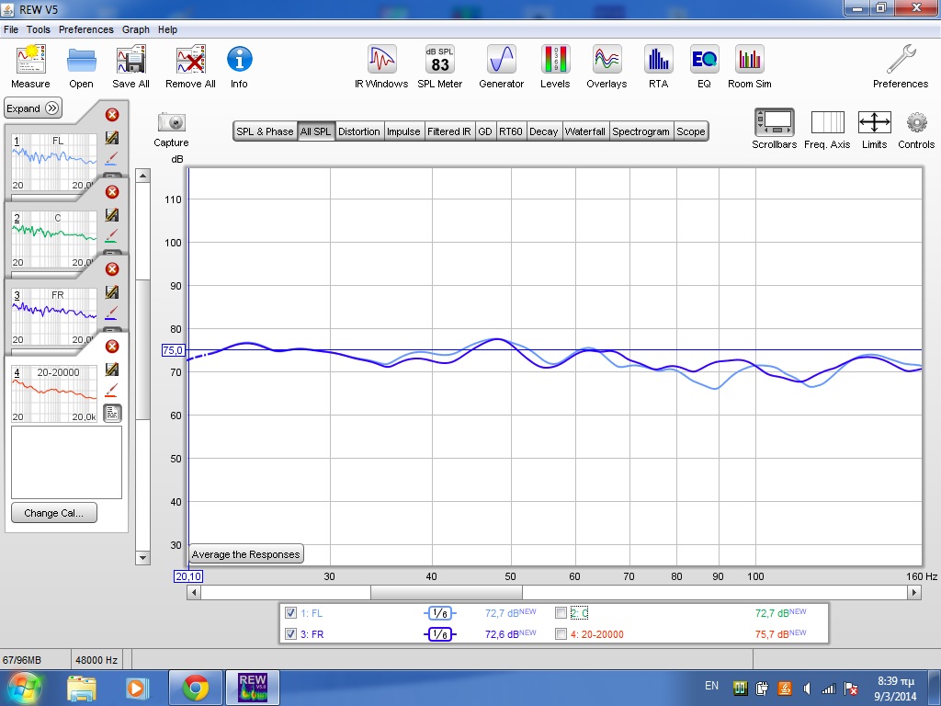Image resolution: width=941 pixels, height=706 pixels.
Task: Click the Average the Responses button
Action: click(245, 554)
